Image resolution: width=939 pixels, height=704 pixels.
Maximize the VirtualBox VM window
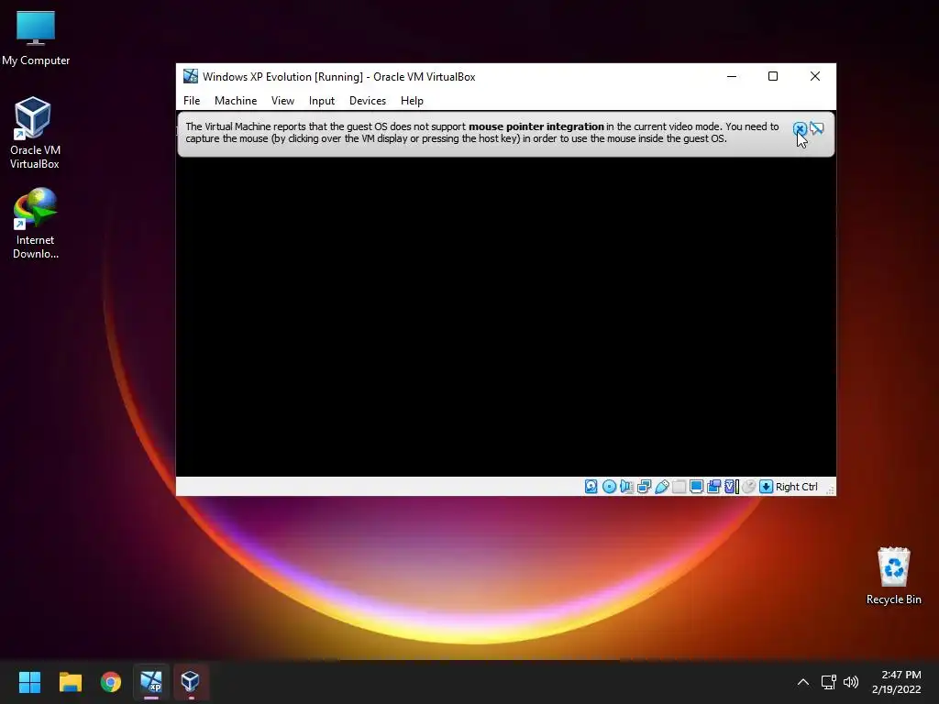point(773,77)
